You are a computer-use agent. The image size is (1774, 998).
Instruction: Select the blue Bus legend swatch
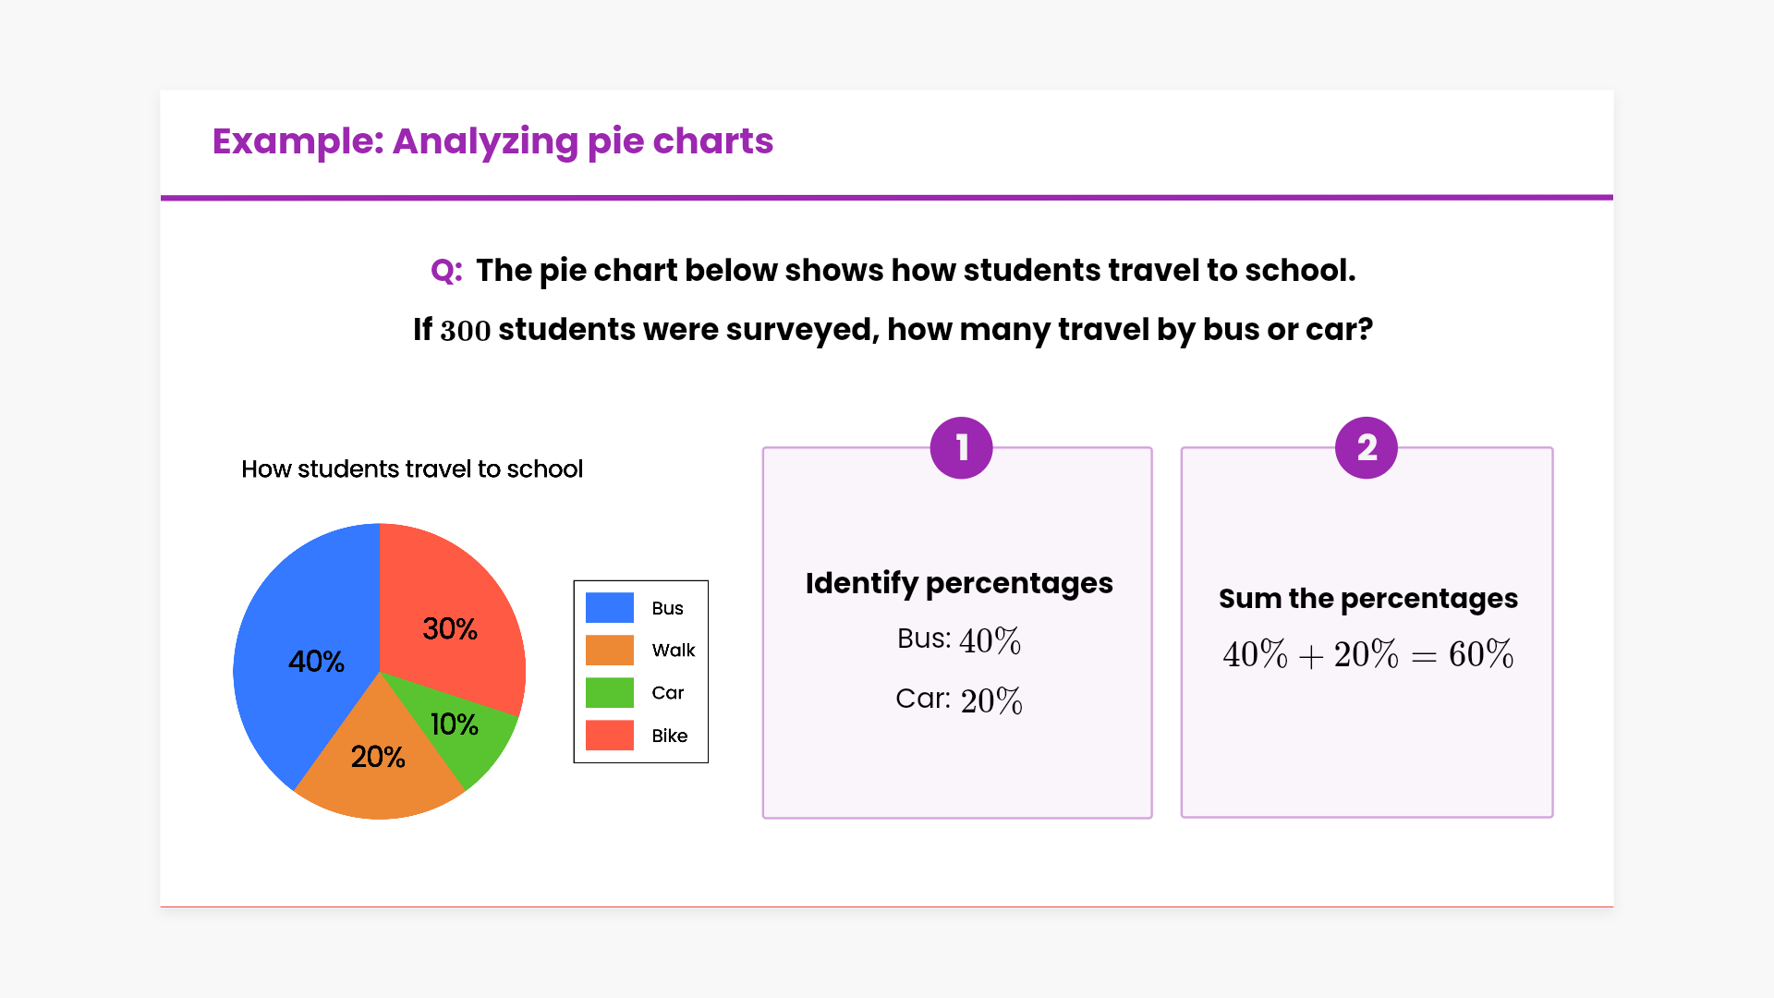(610, 608)
